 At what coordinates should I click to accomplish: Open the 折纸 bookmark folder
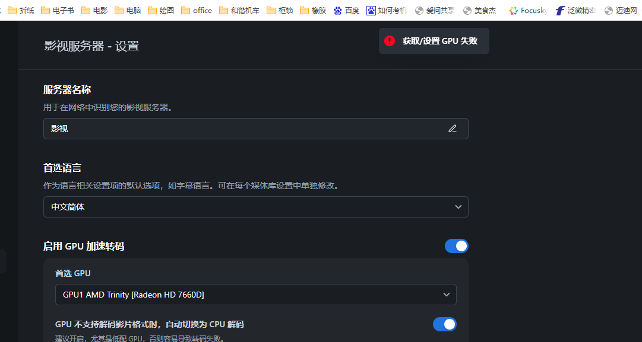[x=21, y=10]
